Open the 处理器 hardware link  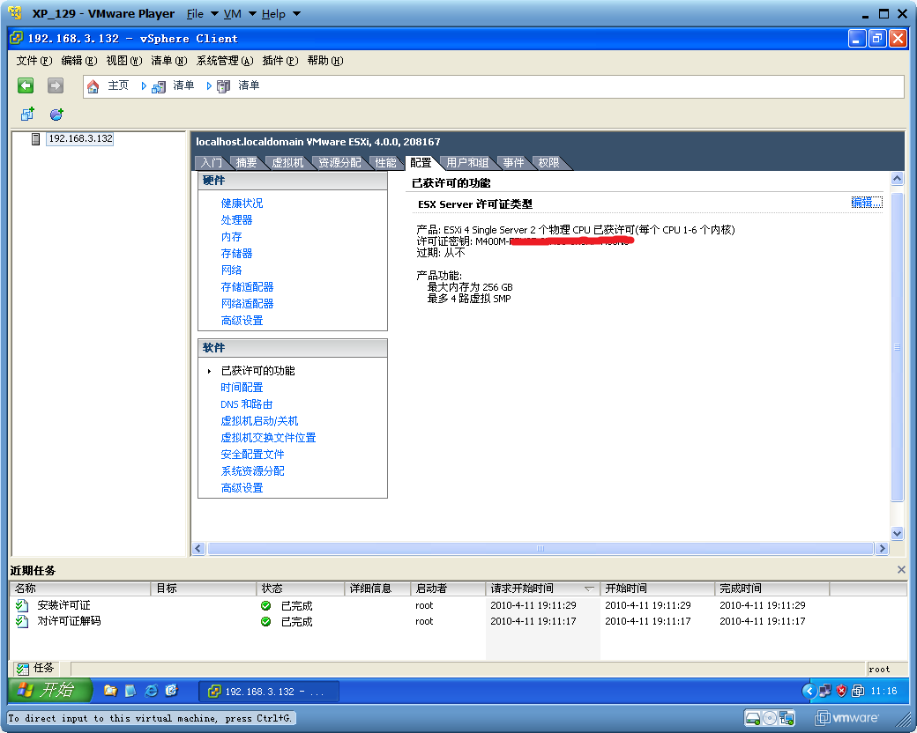coord(237,220)
